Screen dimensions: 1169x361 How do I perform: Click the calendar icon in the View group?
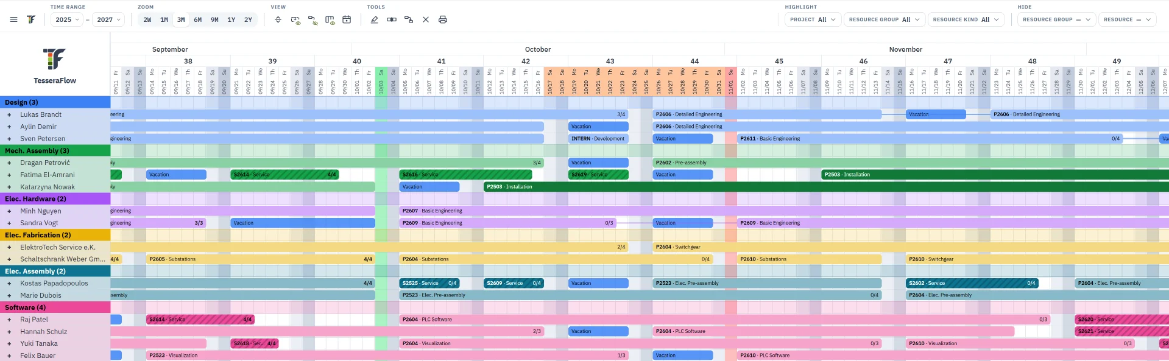[x=347, y=19]
